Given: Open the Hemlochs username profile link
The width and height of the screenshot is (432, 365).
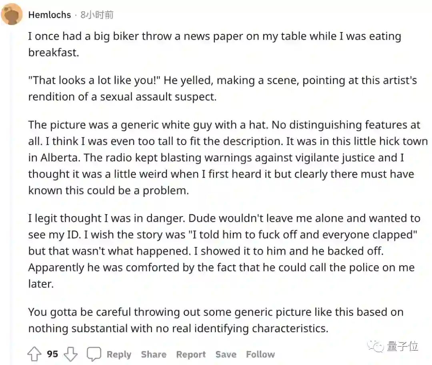Looking at the screenshot, I should click(50, 15).
